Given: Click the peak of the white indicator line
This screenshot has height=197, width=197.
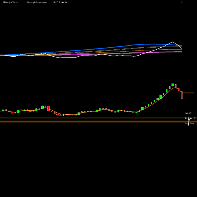Looking at the screenshot, I should (x=173, y=42).
